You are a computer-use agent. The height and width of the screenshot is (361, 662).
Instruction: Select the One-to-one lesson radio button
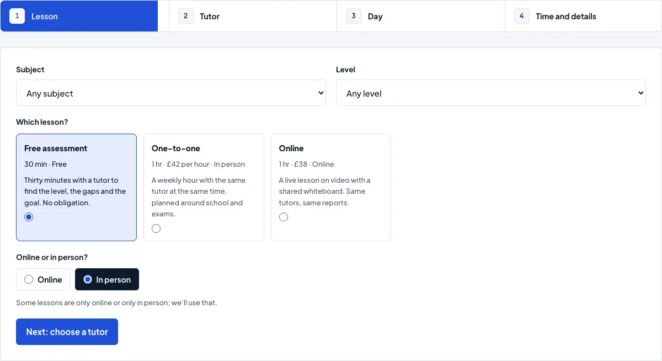point(156,229)
